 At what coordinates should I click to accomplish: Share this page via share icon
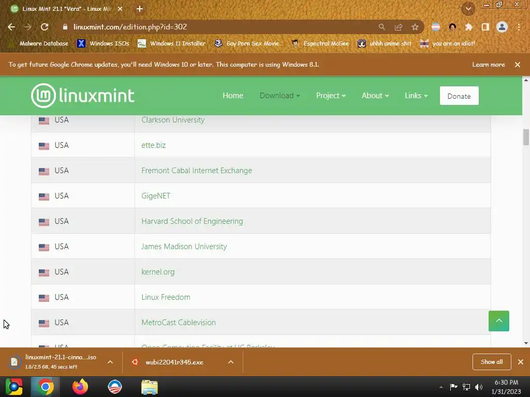[x=399, y=27]
